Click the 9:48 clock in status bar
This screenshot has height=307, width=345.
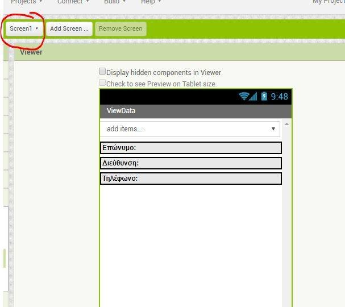(x=279, y=97)
